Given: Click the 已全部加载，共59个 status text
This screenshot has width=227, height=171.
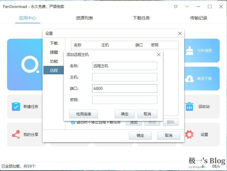Looking at the screenshot, I should tap(18, 166).
